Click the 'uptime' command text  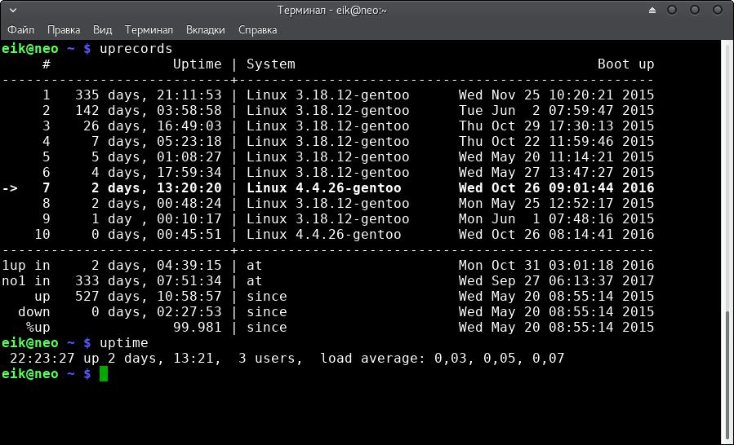click(123, 343)
